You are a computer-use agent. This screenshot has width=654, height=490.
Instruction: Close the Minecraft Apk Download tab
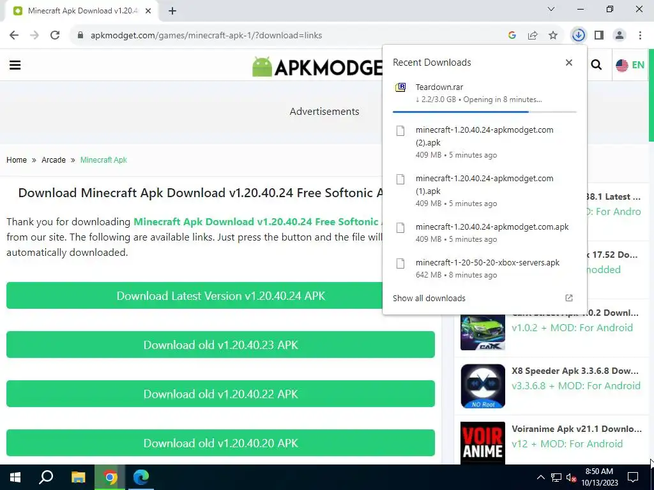coord(148,11)
